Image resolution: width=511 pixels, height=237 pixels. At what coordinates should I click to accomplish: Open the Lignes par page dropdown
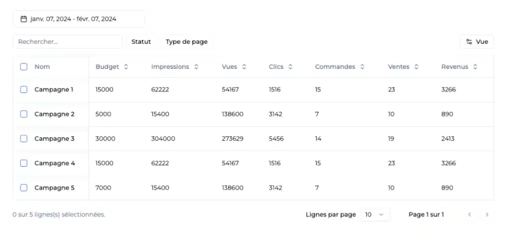pyautogui.click(x=375, y=215)
